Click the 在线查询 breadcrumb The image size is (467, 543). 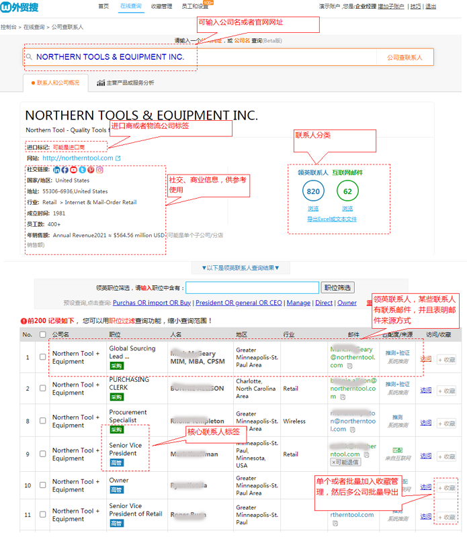click(34, 27)
